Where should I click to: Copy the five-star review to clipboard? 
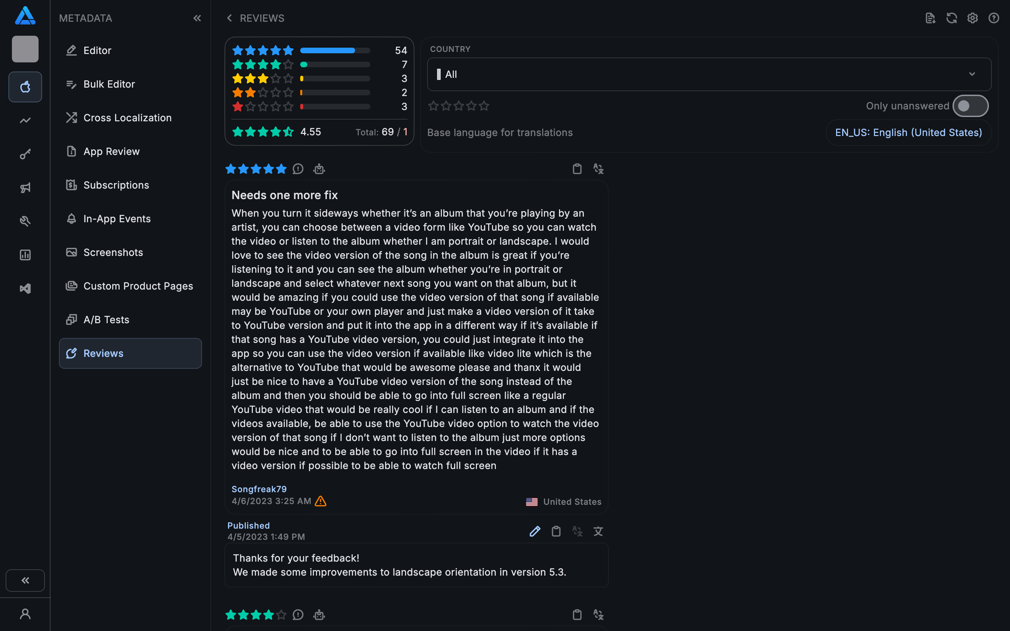pos(577,169)
